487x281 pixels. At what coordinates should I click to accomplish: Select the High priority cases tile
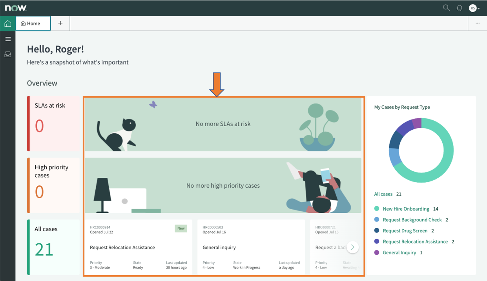[53, 185]
